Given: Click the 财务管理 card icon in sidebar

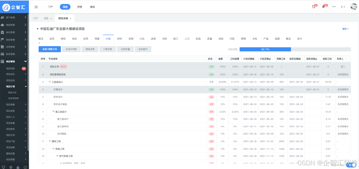Looking at the screenshot, I should (3, 54).
